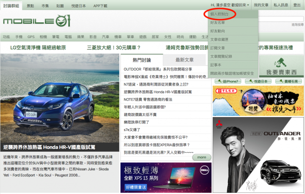The image size is (305, 194).
Task: Open the 女性 category
Action: [x=168, y=37]
